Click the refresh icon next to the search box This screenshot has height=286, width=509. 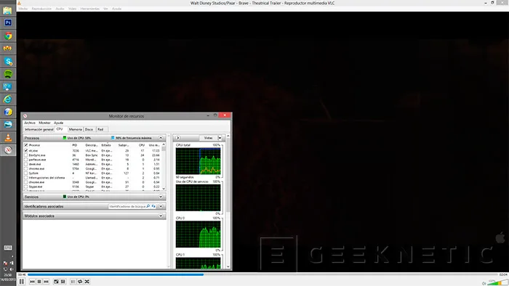point(153,206)
